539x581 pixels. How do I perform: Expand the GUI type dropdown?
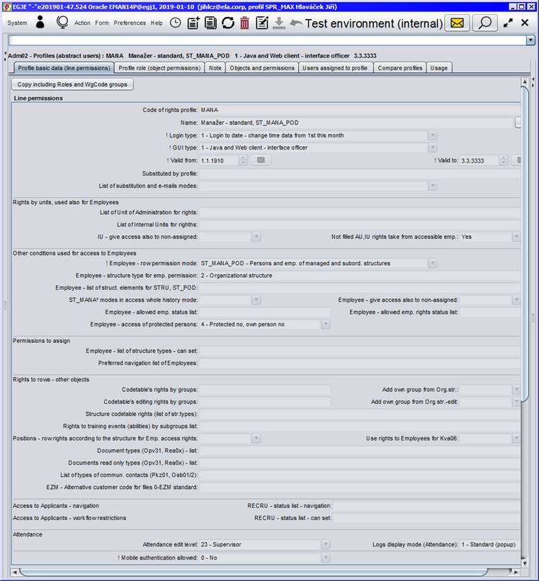pos(432,148)
